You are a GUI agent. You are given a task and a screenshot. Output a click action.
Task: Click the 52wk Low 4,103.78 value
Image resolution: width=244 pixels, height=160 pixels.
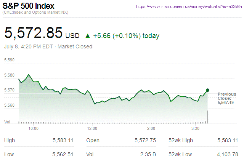(x=227, y=155)
